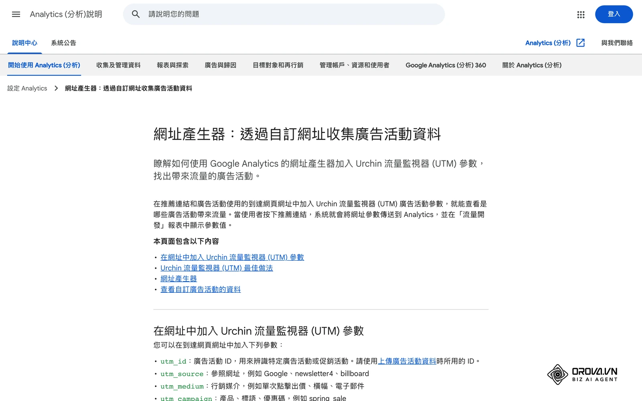
Task: Select the 開始使用 Analytics (分析) category
Action: pyautogui.click(x=44, y=65)
